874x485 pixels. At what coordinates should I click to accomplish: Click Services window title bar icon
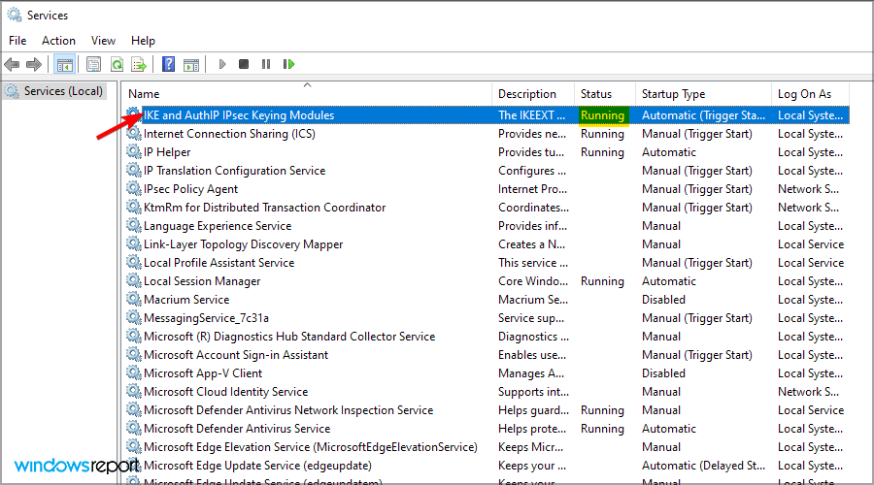[15, 15]
